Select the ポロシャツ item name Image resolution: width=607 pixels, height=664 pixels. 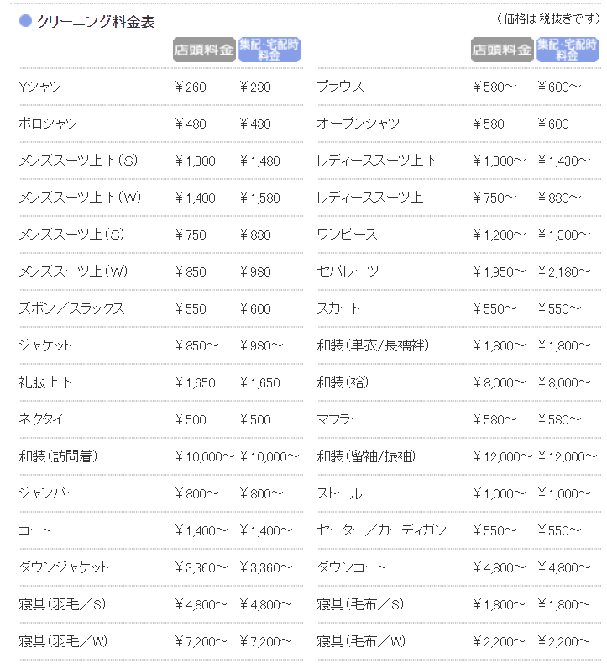tap(48, 124)
